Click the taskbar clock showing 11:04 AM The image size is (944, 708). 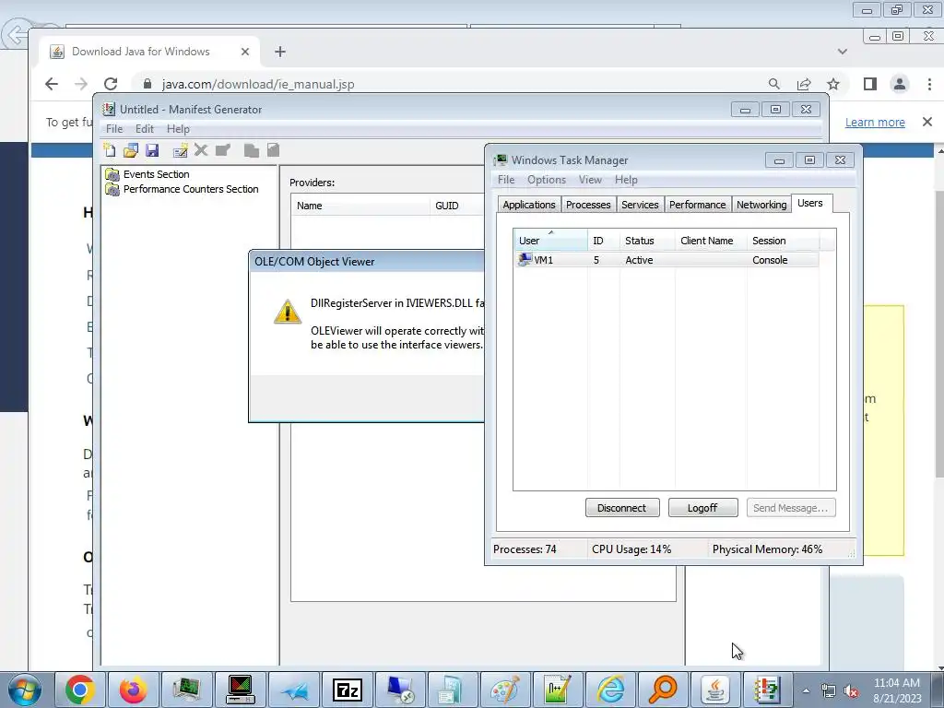click(897, 690)
